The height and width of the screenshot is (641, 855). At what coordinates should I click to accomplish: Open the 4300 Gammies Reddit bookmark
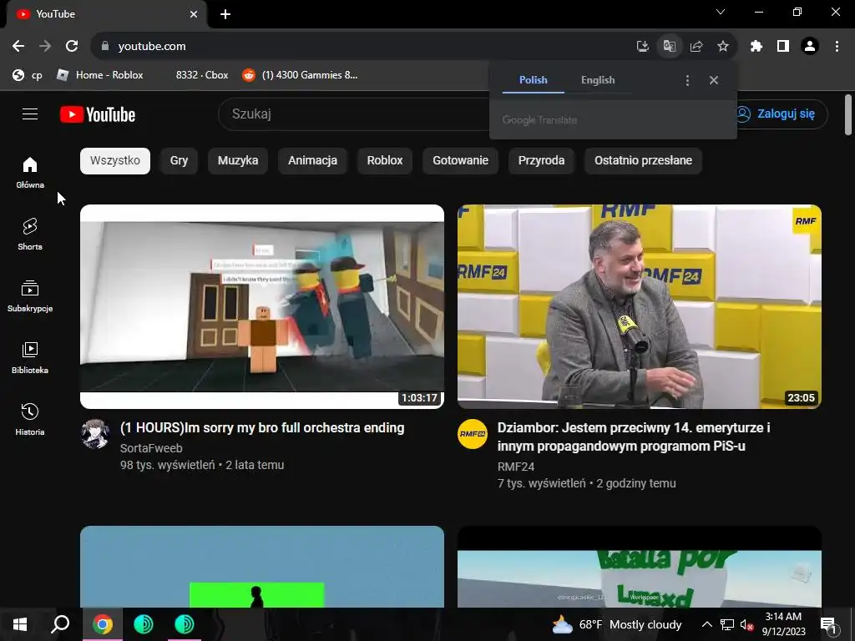click(300, 75)
